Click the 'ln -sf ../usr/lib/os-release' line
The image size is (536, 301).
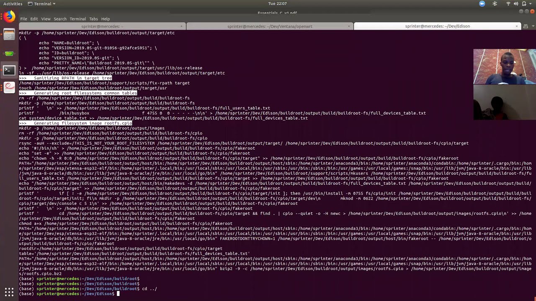pos(122,73)
